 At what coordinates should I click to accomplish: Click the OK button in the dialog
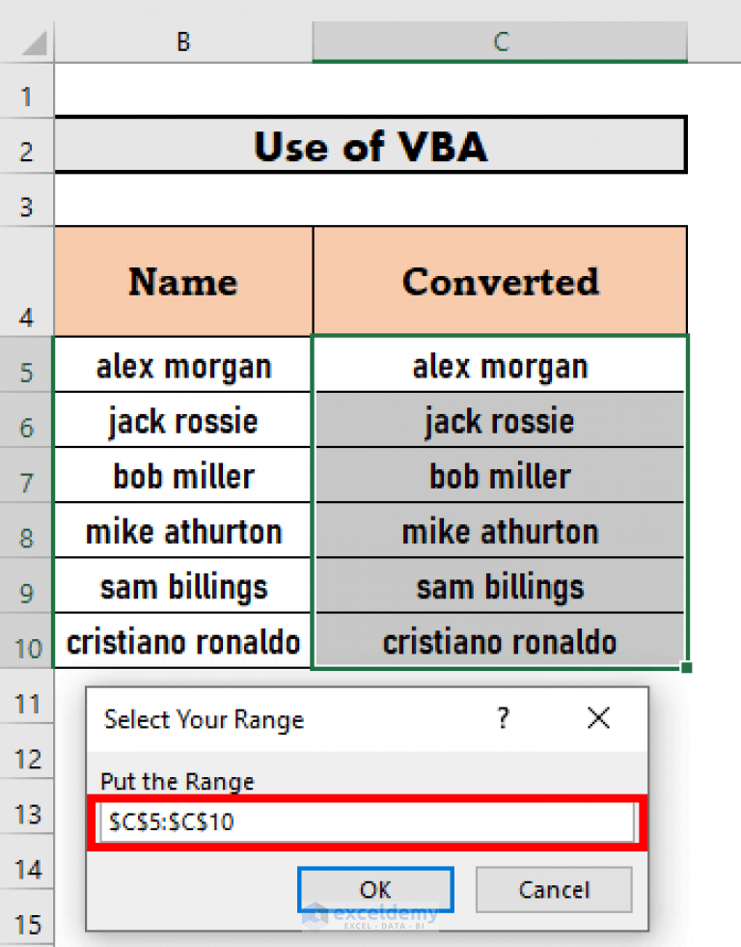375,889
